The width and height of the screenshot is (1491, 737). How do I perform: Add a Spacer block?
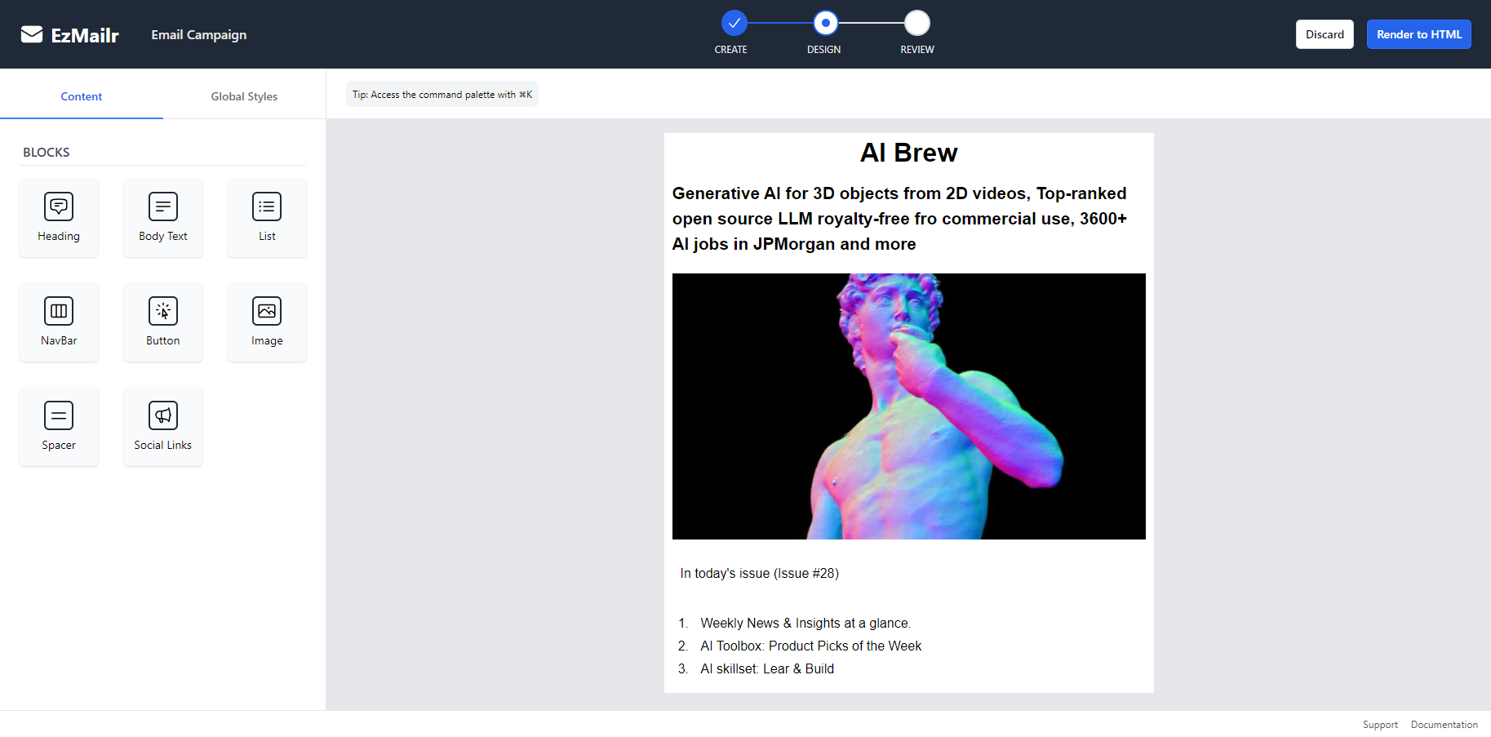coord(59,427)
